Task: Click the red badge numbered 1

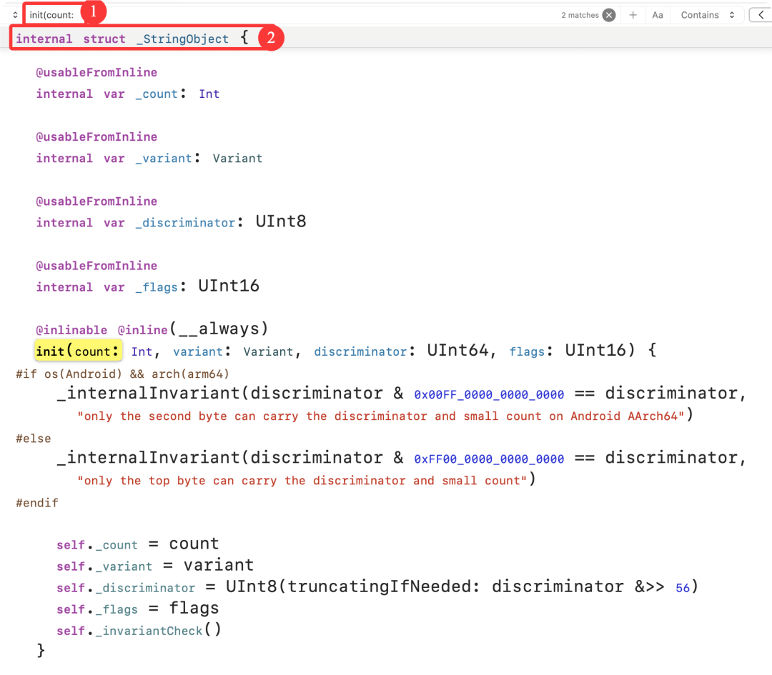Action: click(x=94, y=11)
